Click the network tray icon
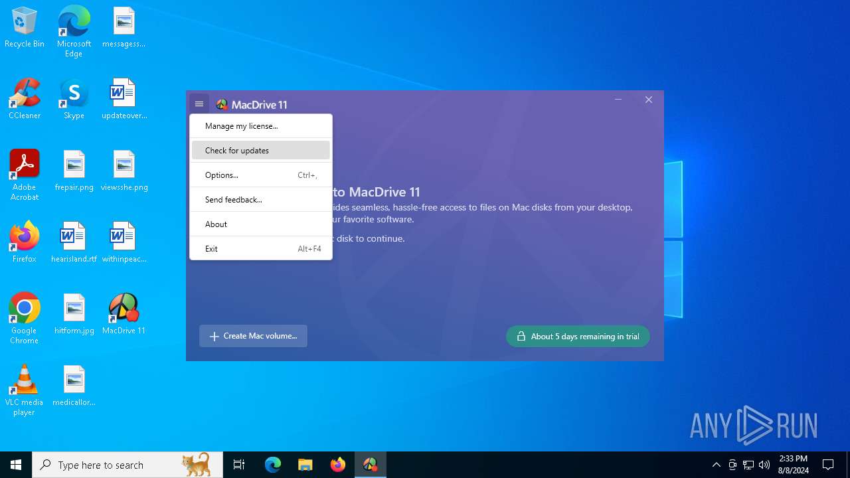The height and width of the screenshot is (478, 850). coord(748,465)
